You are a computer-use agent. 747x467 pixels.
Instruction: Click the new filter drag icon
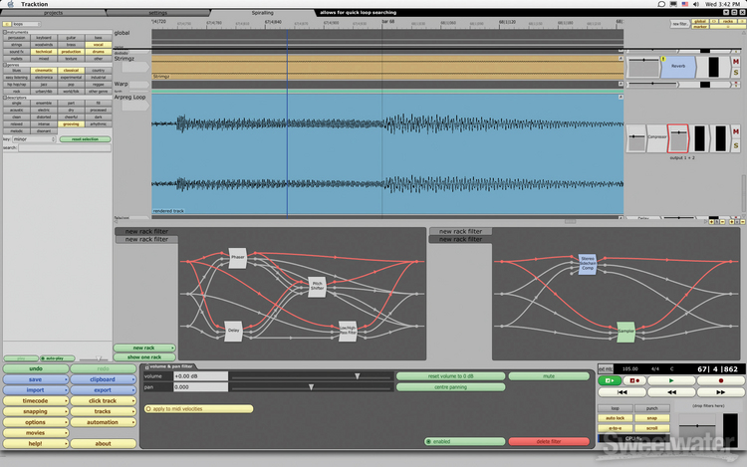tap(680, 23)
